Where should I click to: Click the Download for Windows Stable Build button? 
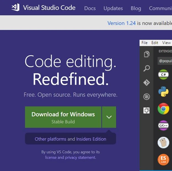63,117
